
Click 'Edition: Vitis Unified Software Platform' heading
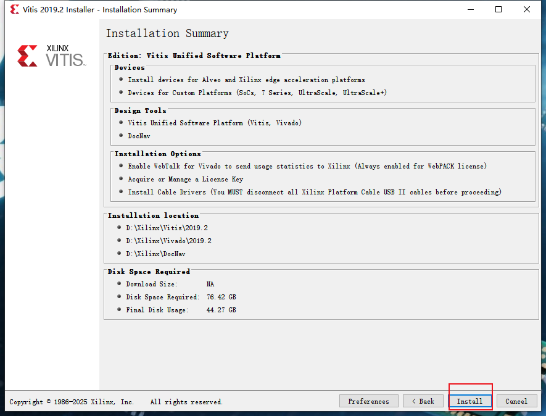[x=194, y=56]
